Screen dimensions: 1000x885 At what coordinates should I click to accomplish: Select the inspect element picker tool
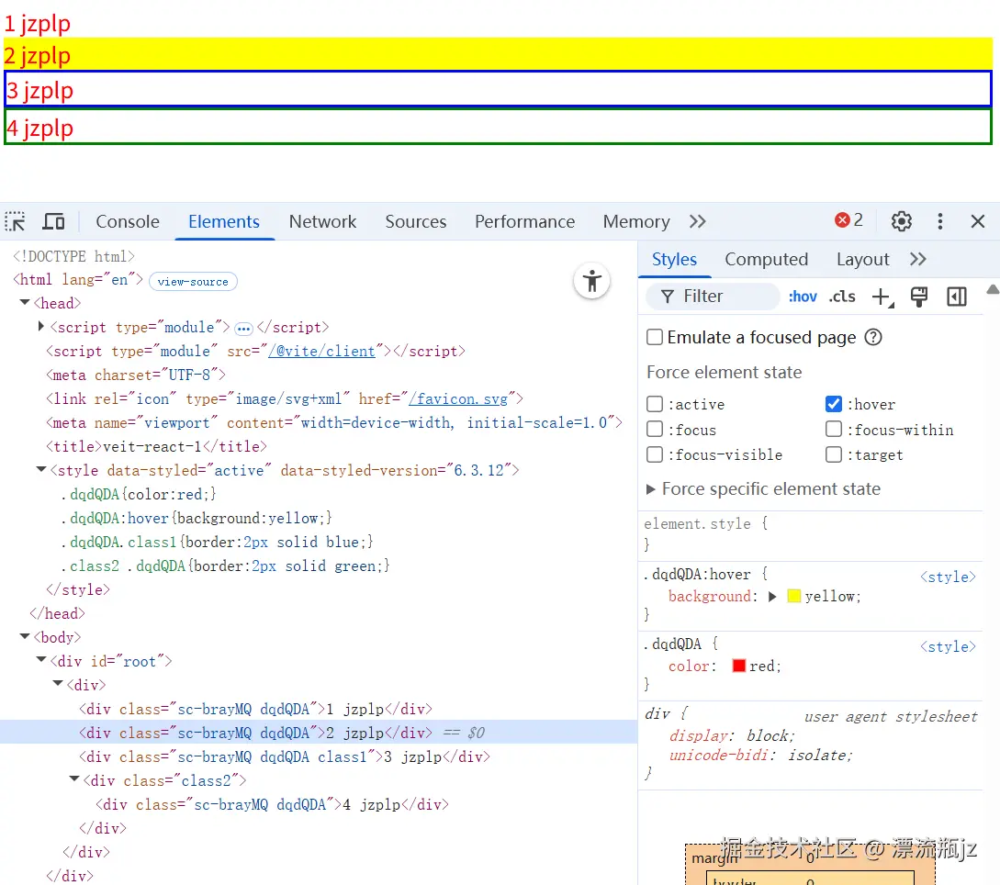point(15,221)
